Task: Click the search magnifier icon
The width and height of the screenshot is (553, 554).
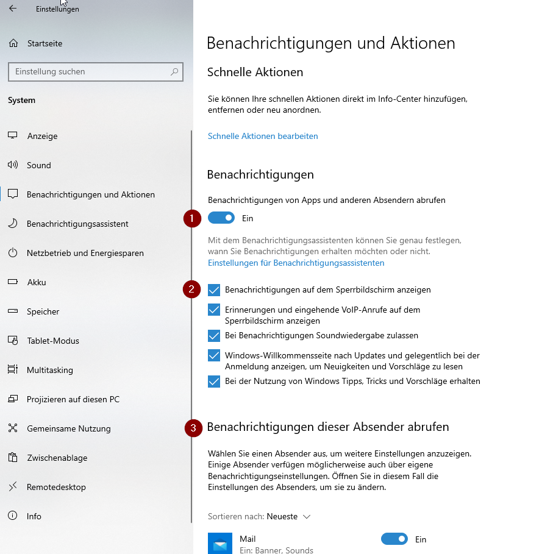Action: tap(174, 72)
